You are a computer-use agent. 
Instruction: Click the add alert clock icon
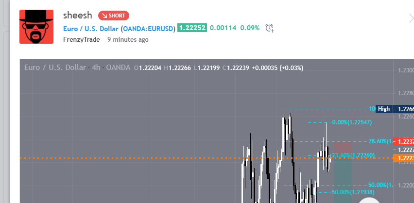coord(270,28)
